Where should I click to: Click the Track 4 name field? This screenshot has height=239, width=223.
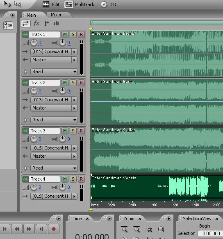click(44, 179)
